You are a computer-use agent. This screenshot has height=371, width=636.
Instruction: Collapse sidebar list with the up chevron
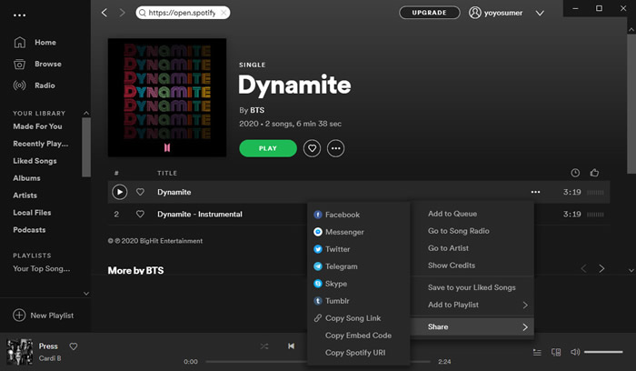pyautogui.click(x=86, y=113)
